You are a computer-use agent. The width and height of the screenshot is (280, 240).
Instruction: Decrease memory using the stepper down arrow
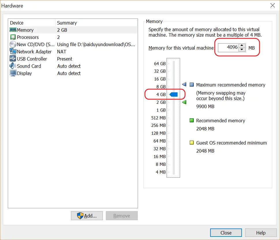coord(242,50)
